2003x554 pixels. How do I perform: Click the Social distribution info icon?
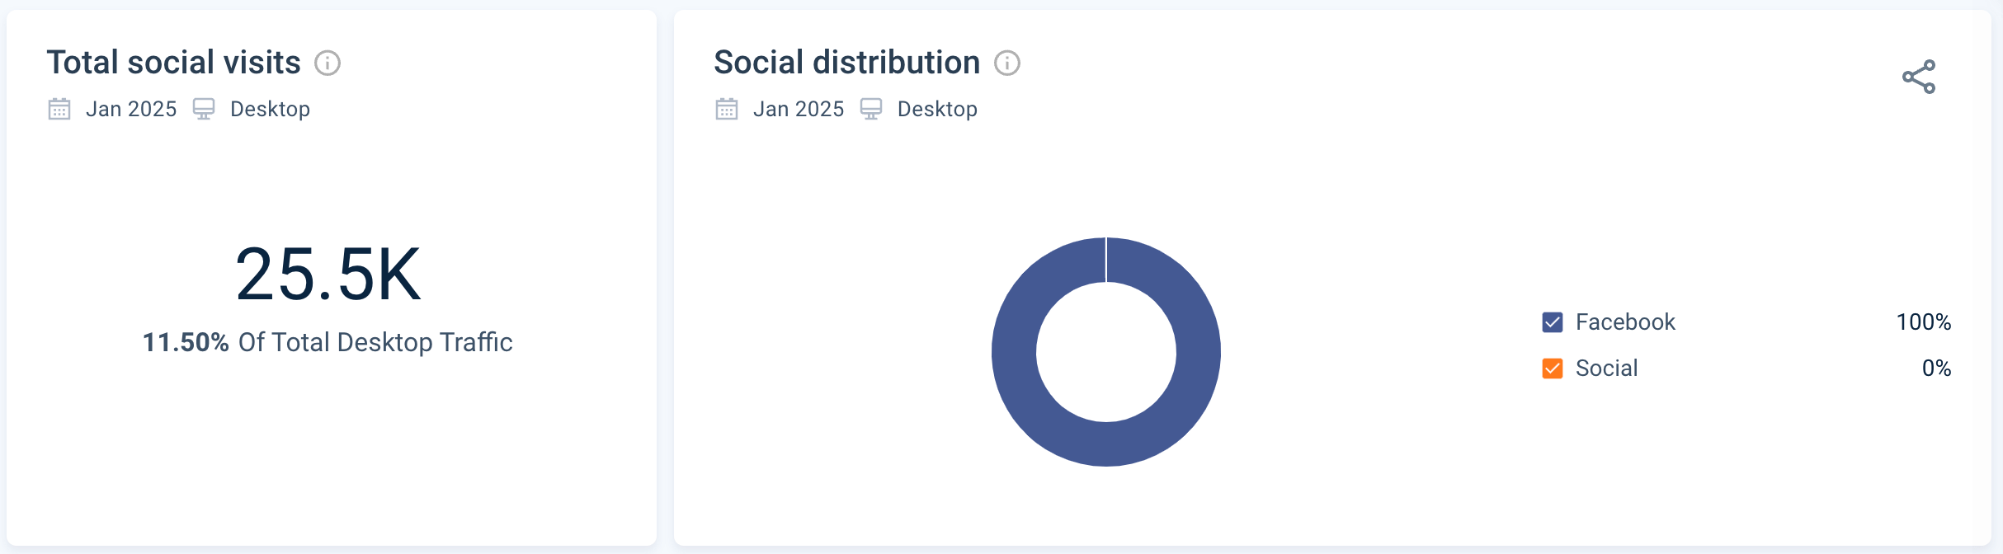coord(1008,63)
